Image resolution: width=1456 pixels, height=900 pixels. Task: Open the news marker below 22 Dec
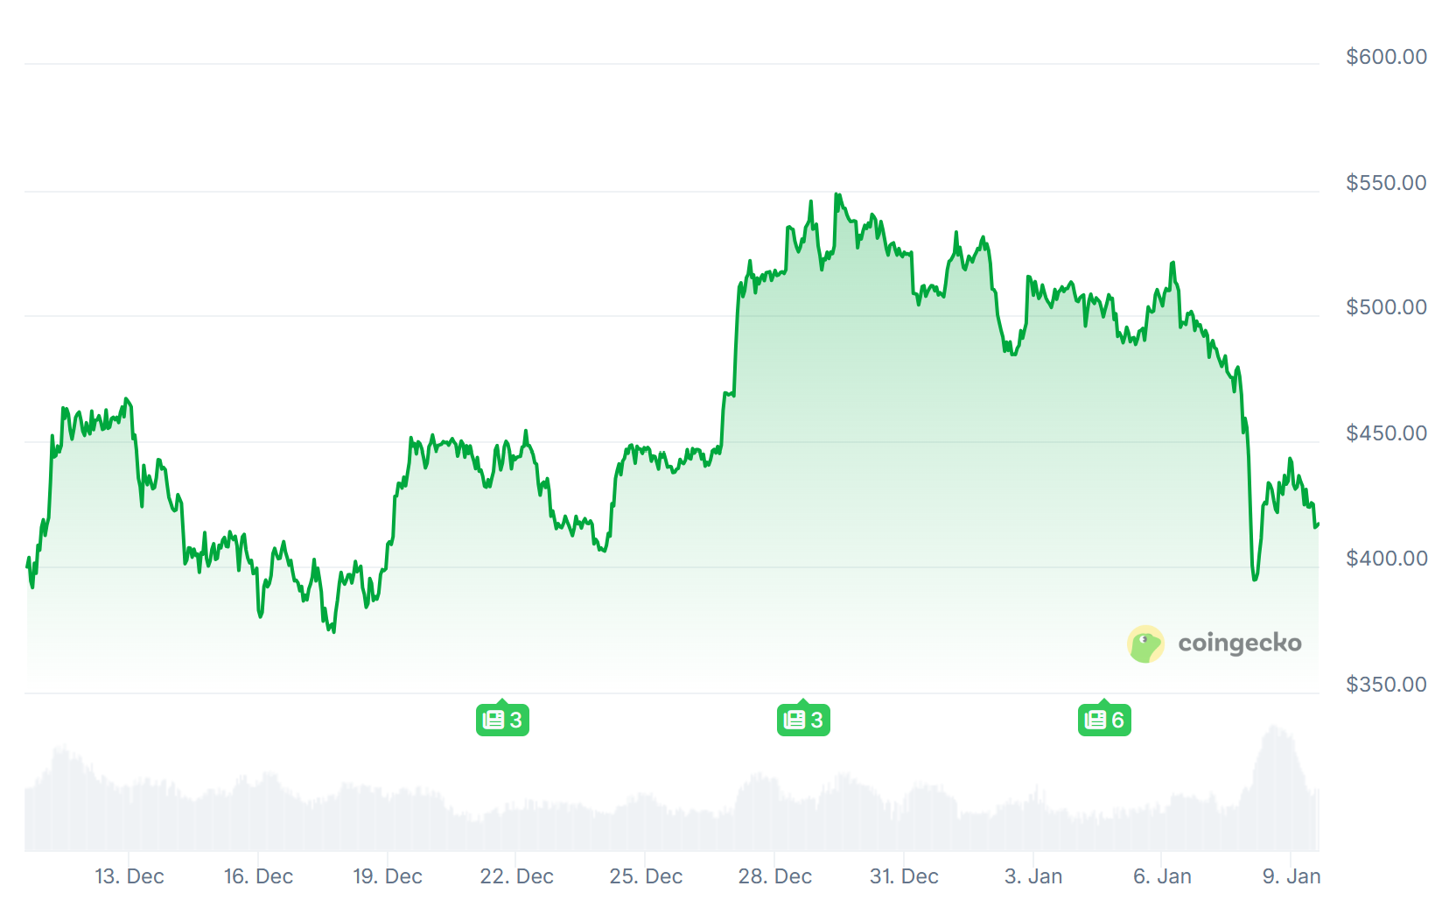click(502, 720)
